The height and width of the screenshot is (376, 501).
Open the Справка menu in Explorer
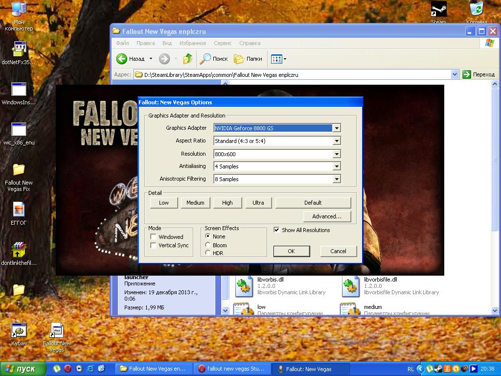(250, 43)
